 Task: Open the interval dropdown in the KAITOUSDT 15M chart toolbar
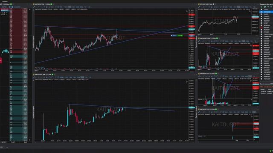click(x=227, y=41)
